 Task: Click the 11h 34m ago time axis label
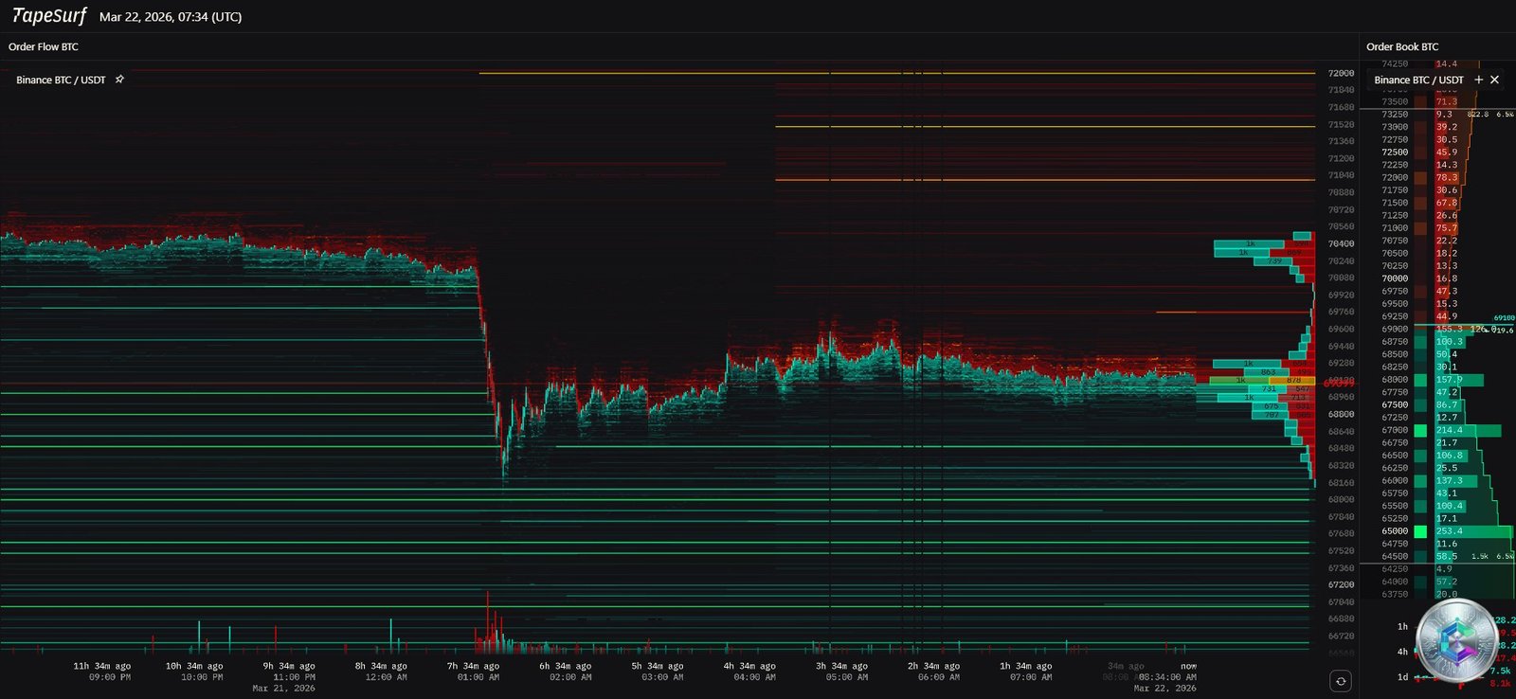pos(102,666)
